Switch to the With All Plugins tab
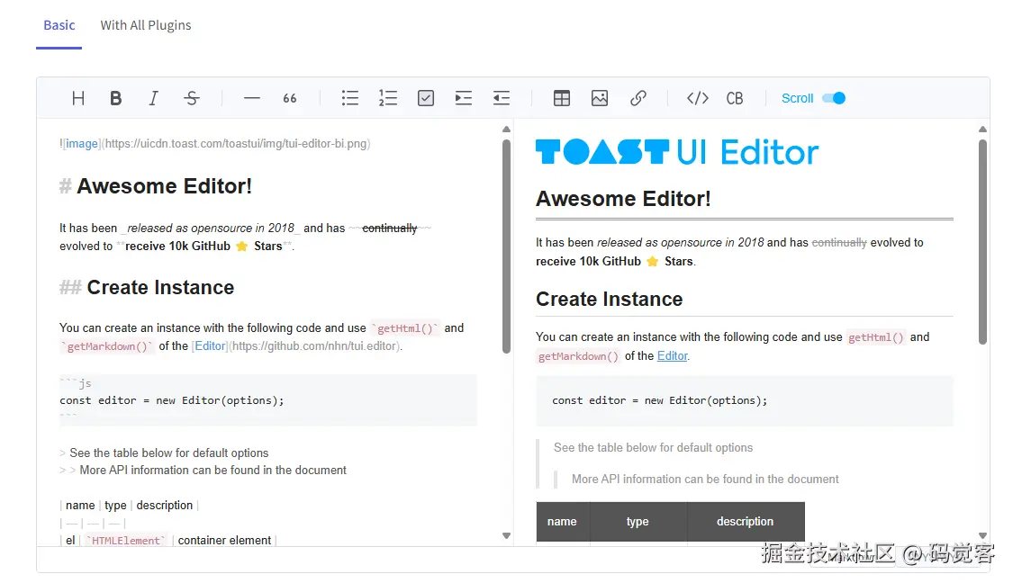Viewport: 1013px width, 583px height. [x=145, y=25]
